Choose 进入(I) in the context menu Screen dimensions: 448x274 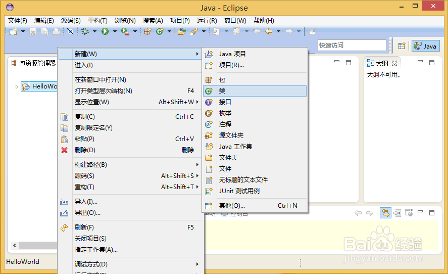pyautogui.click(x=130, y=65)
